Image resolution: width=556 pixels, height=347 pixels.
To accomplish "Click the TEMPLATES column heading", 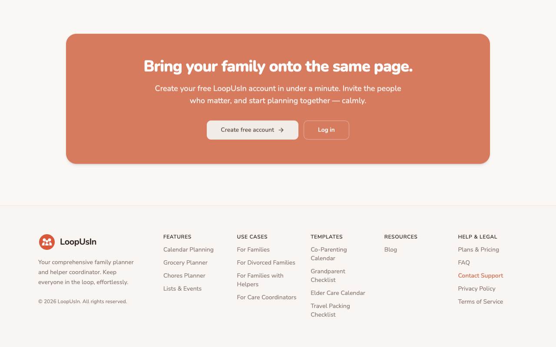I will point(327,237).
